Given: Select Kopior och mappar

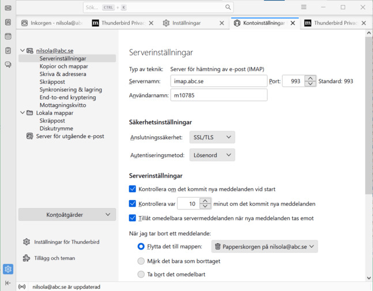Looking at the screenshot, I should pos(64,66).
